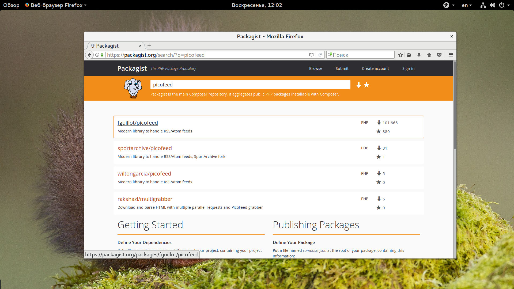Click the green padlock security icon
The height and width of the screenshot is (289, 514).
[102, 55]
